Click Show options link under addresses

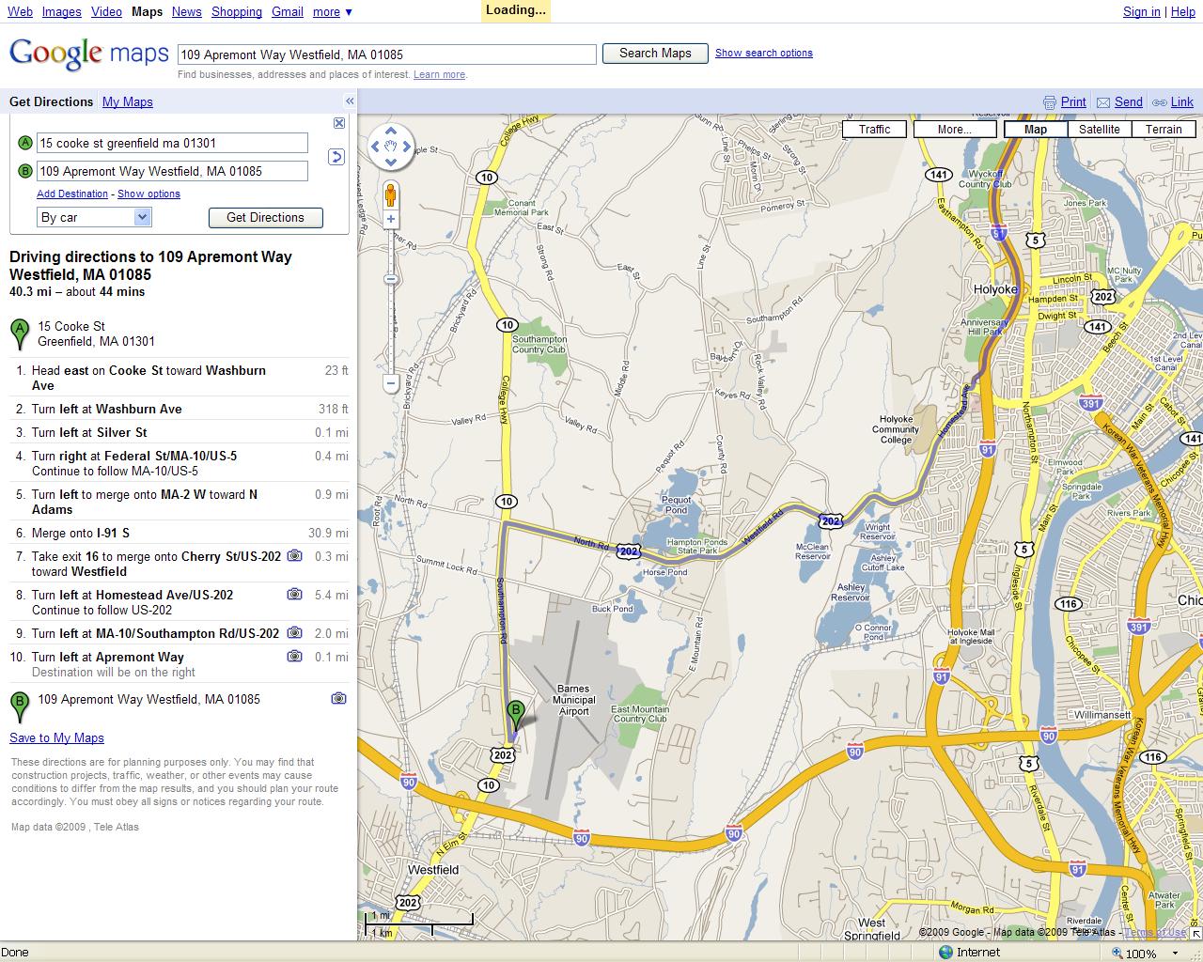148,194
